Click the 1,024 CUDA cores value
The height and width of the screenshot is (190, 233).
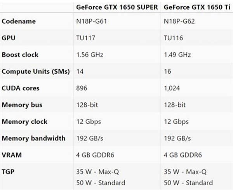tap(172, 88)
